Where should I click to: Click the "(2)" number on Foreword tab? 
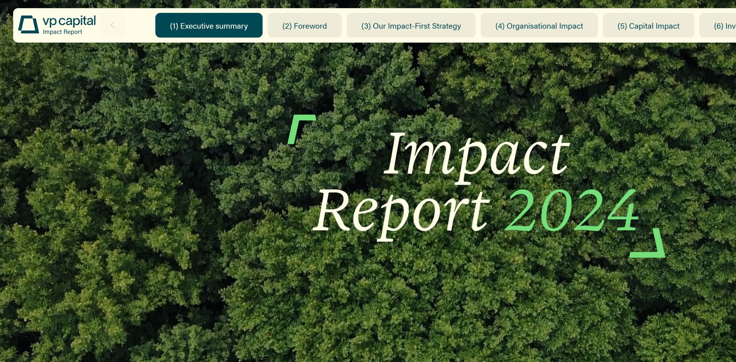click(x=287, y=26)
